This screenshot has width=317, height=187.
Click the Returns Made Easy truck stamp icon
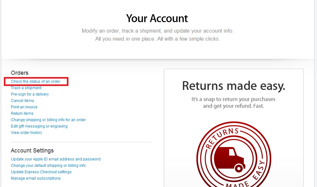click(234, 154)
